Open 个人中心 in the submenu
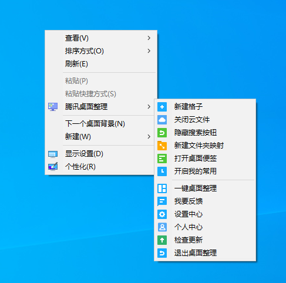 (205, 227)
